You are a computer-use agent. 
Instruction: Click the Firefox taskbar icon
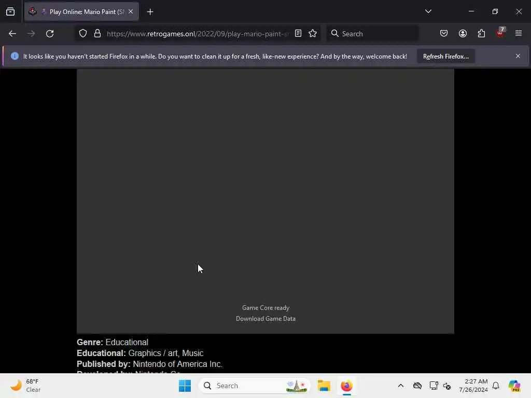pos(346,386)
